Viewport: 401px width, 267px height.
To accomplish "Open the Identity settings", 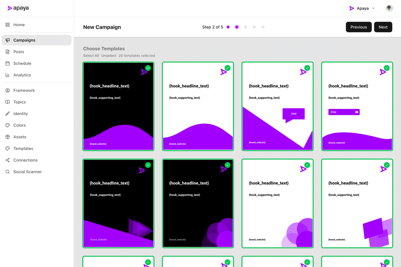I will pos(21,113).
